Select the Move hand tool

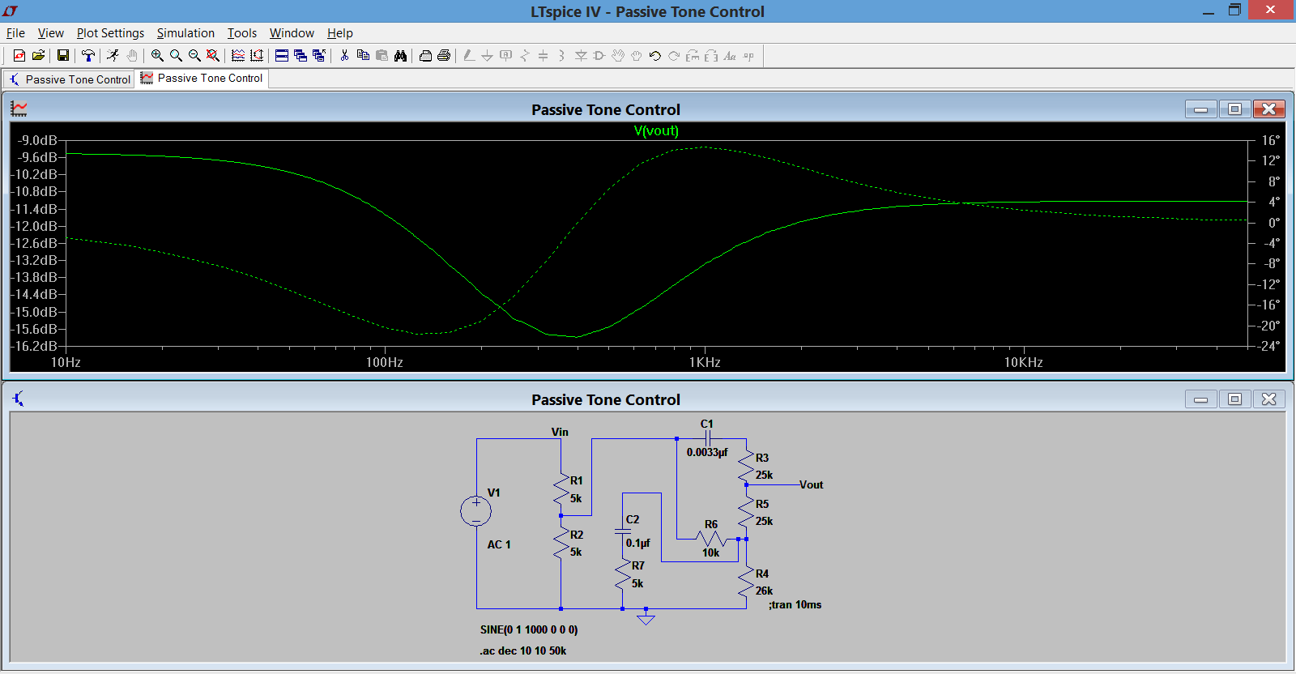[x=618, y=56]
